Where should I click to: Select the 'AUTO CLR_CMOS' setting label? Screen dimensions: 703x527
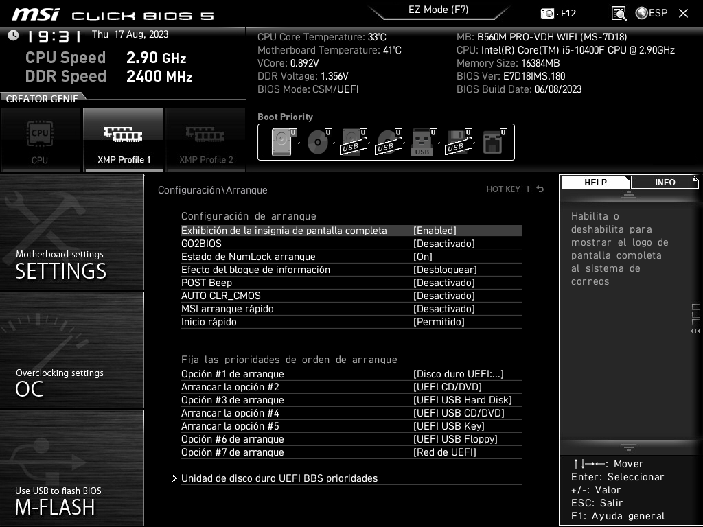click(x=221, y=295)
